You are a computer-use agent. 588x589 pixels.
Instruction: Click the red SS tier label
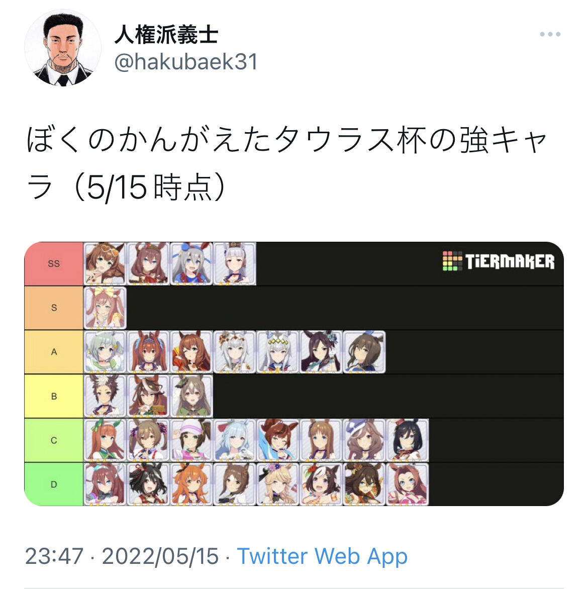pos(54,264)
